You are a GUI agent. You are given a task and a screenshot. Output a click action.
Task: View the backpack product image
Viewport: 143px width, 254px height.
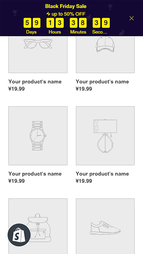point(38,226)
